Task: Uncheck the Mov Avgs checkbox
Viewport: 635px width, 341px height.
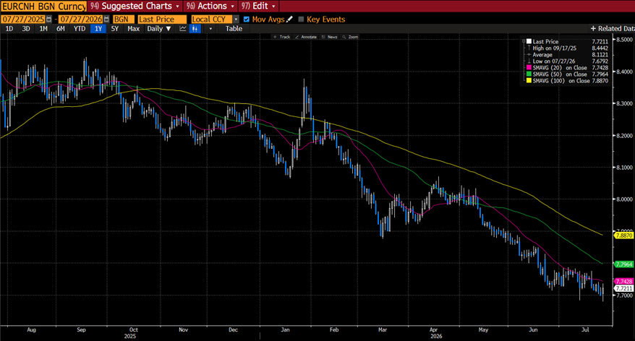Action: [246, 19]
